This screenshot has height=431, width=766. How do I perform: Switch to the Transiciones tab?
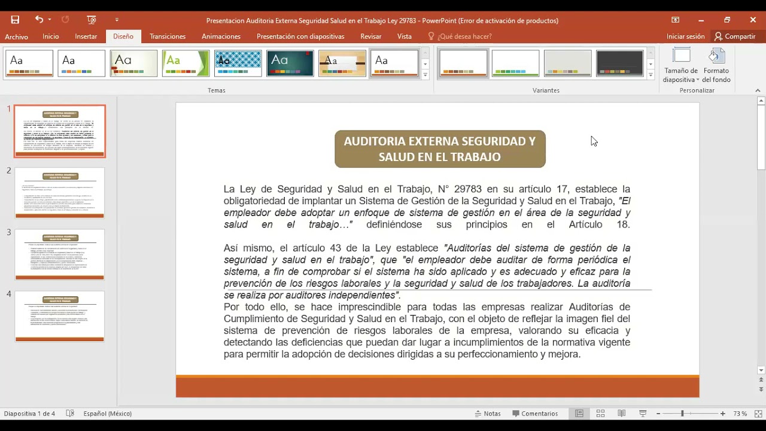(168, 37)
